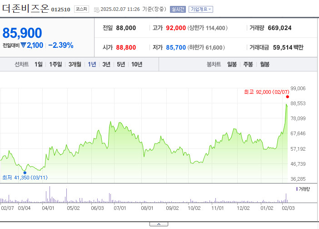The height and width of the screenshot is (229, 319).
Task: Select the 5년 line chart period
Action: tap(121, 64)
